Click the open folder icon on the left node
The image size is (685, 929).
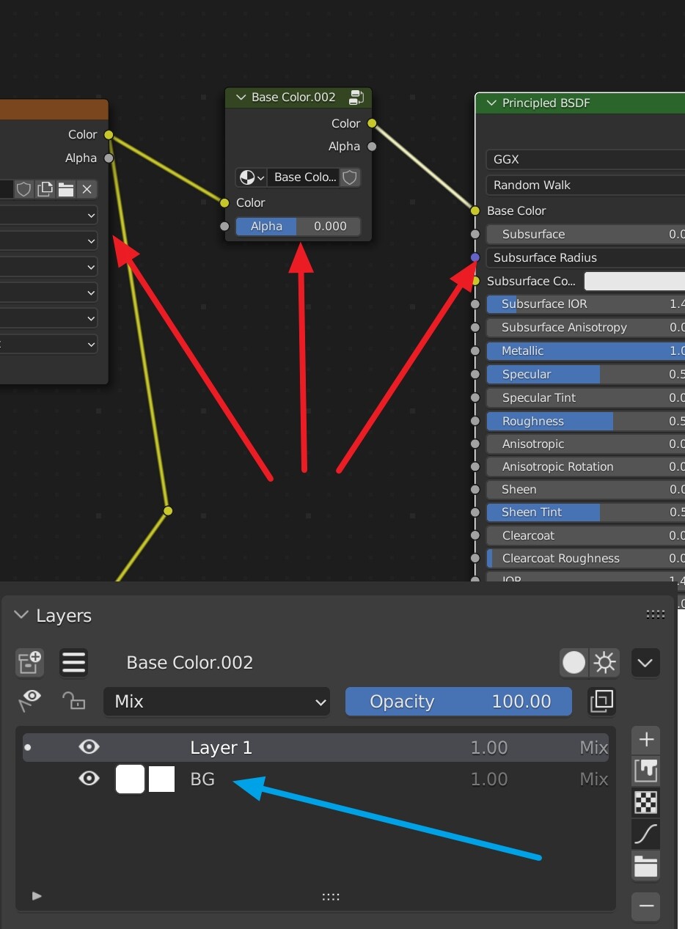[x=66, y=189]
